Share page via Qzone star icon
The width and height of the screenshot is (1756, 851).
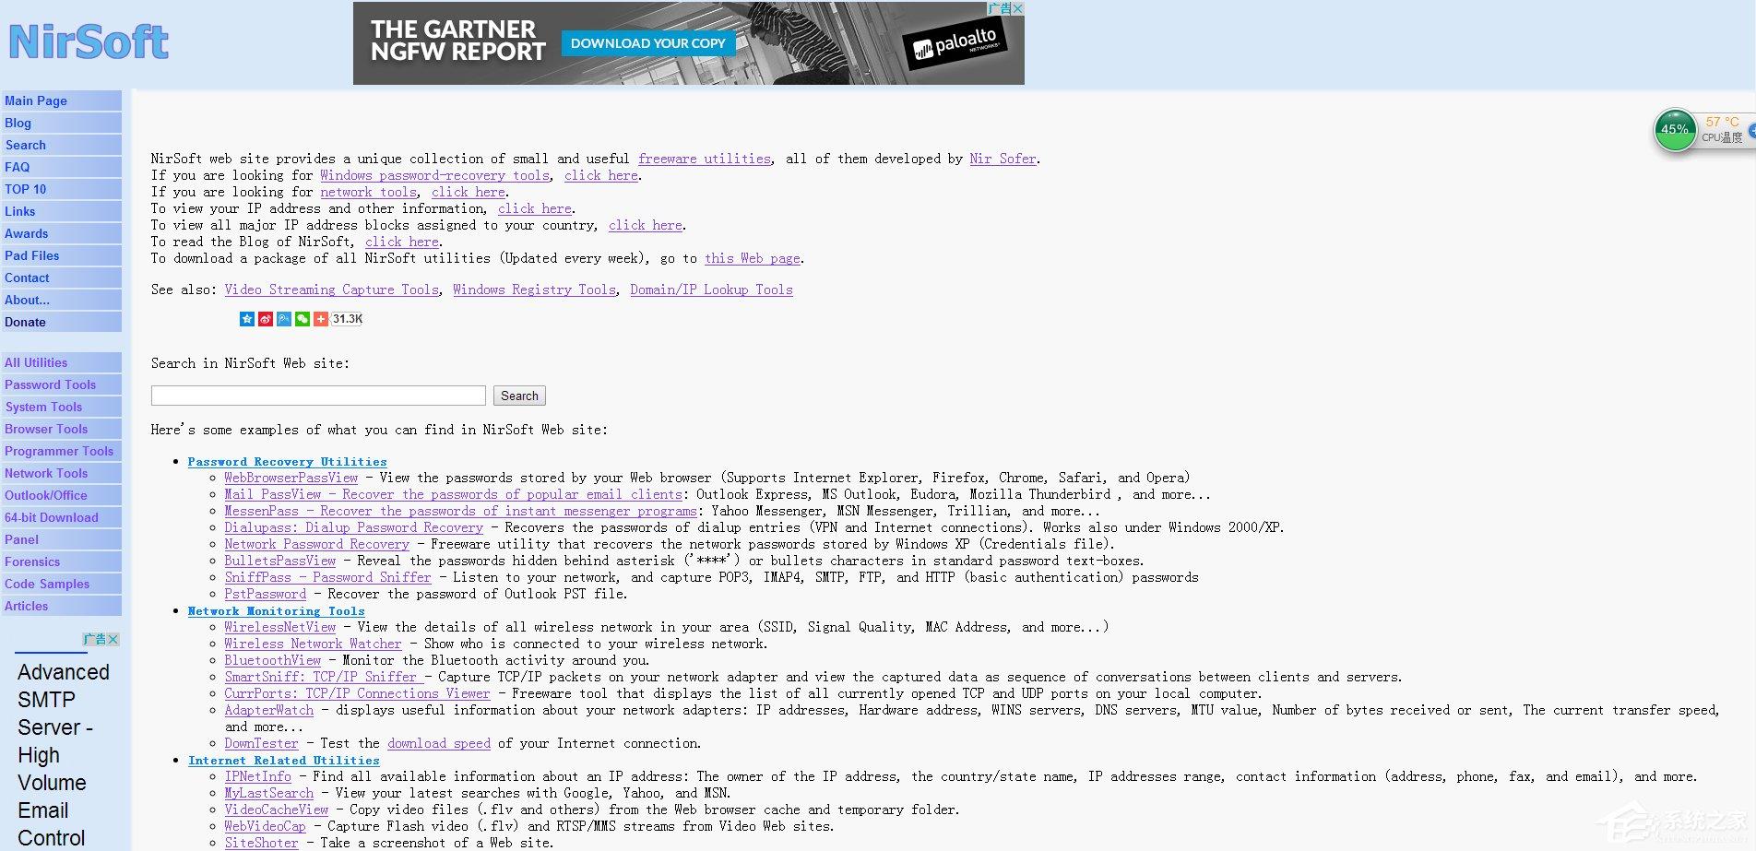coord(247,319)
